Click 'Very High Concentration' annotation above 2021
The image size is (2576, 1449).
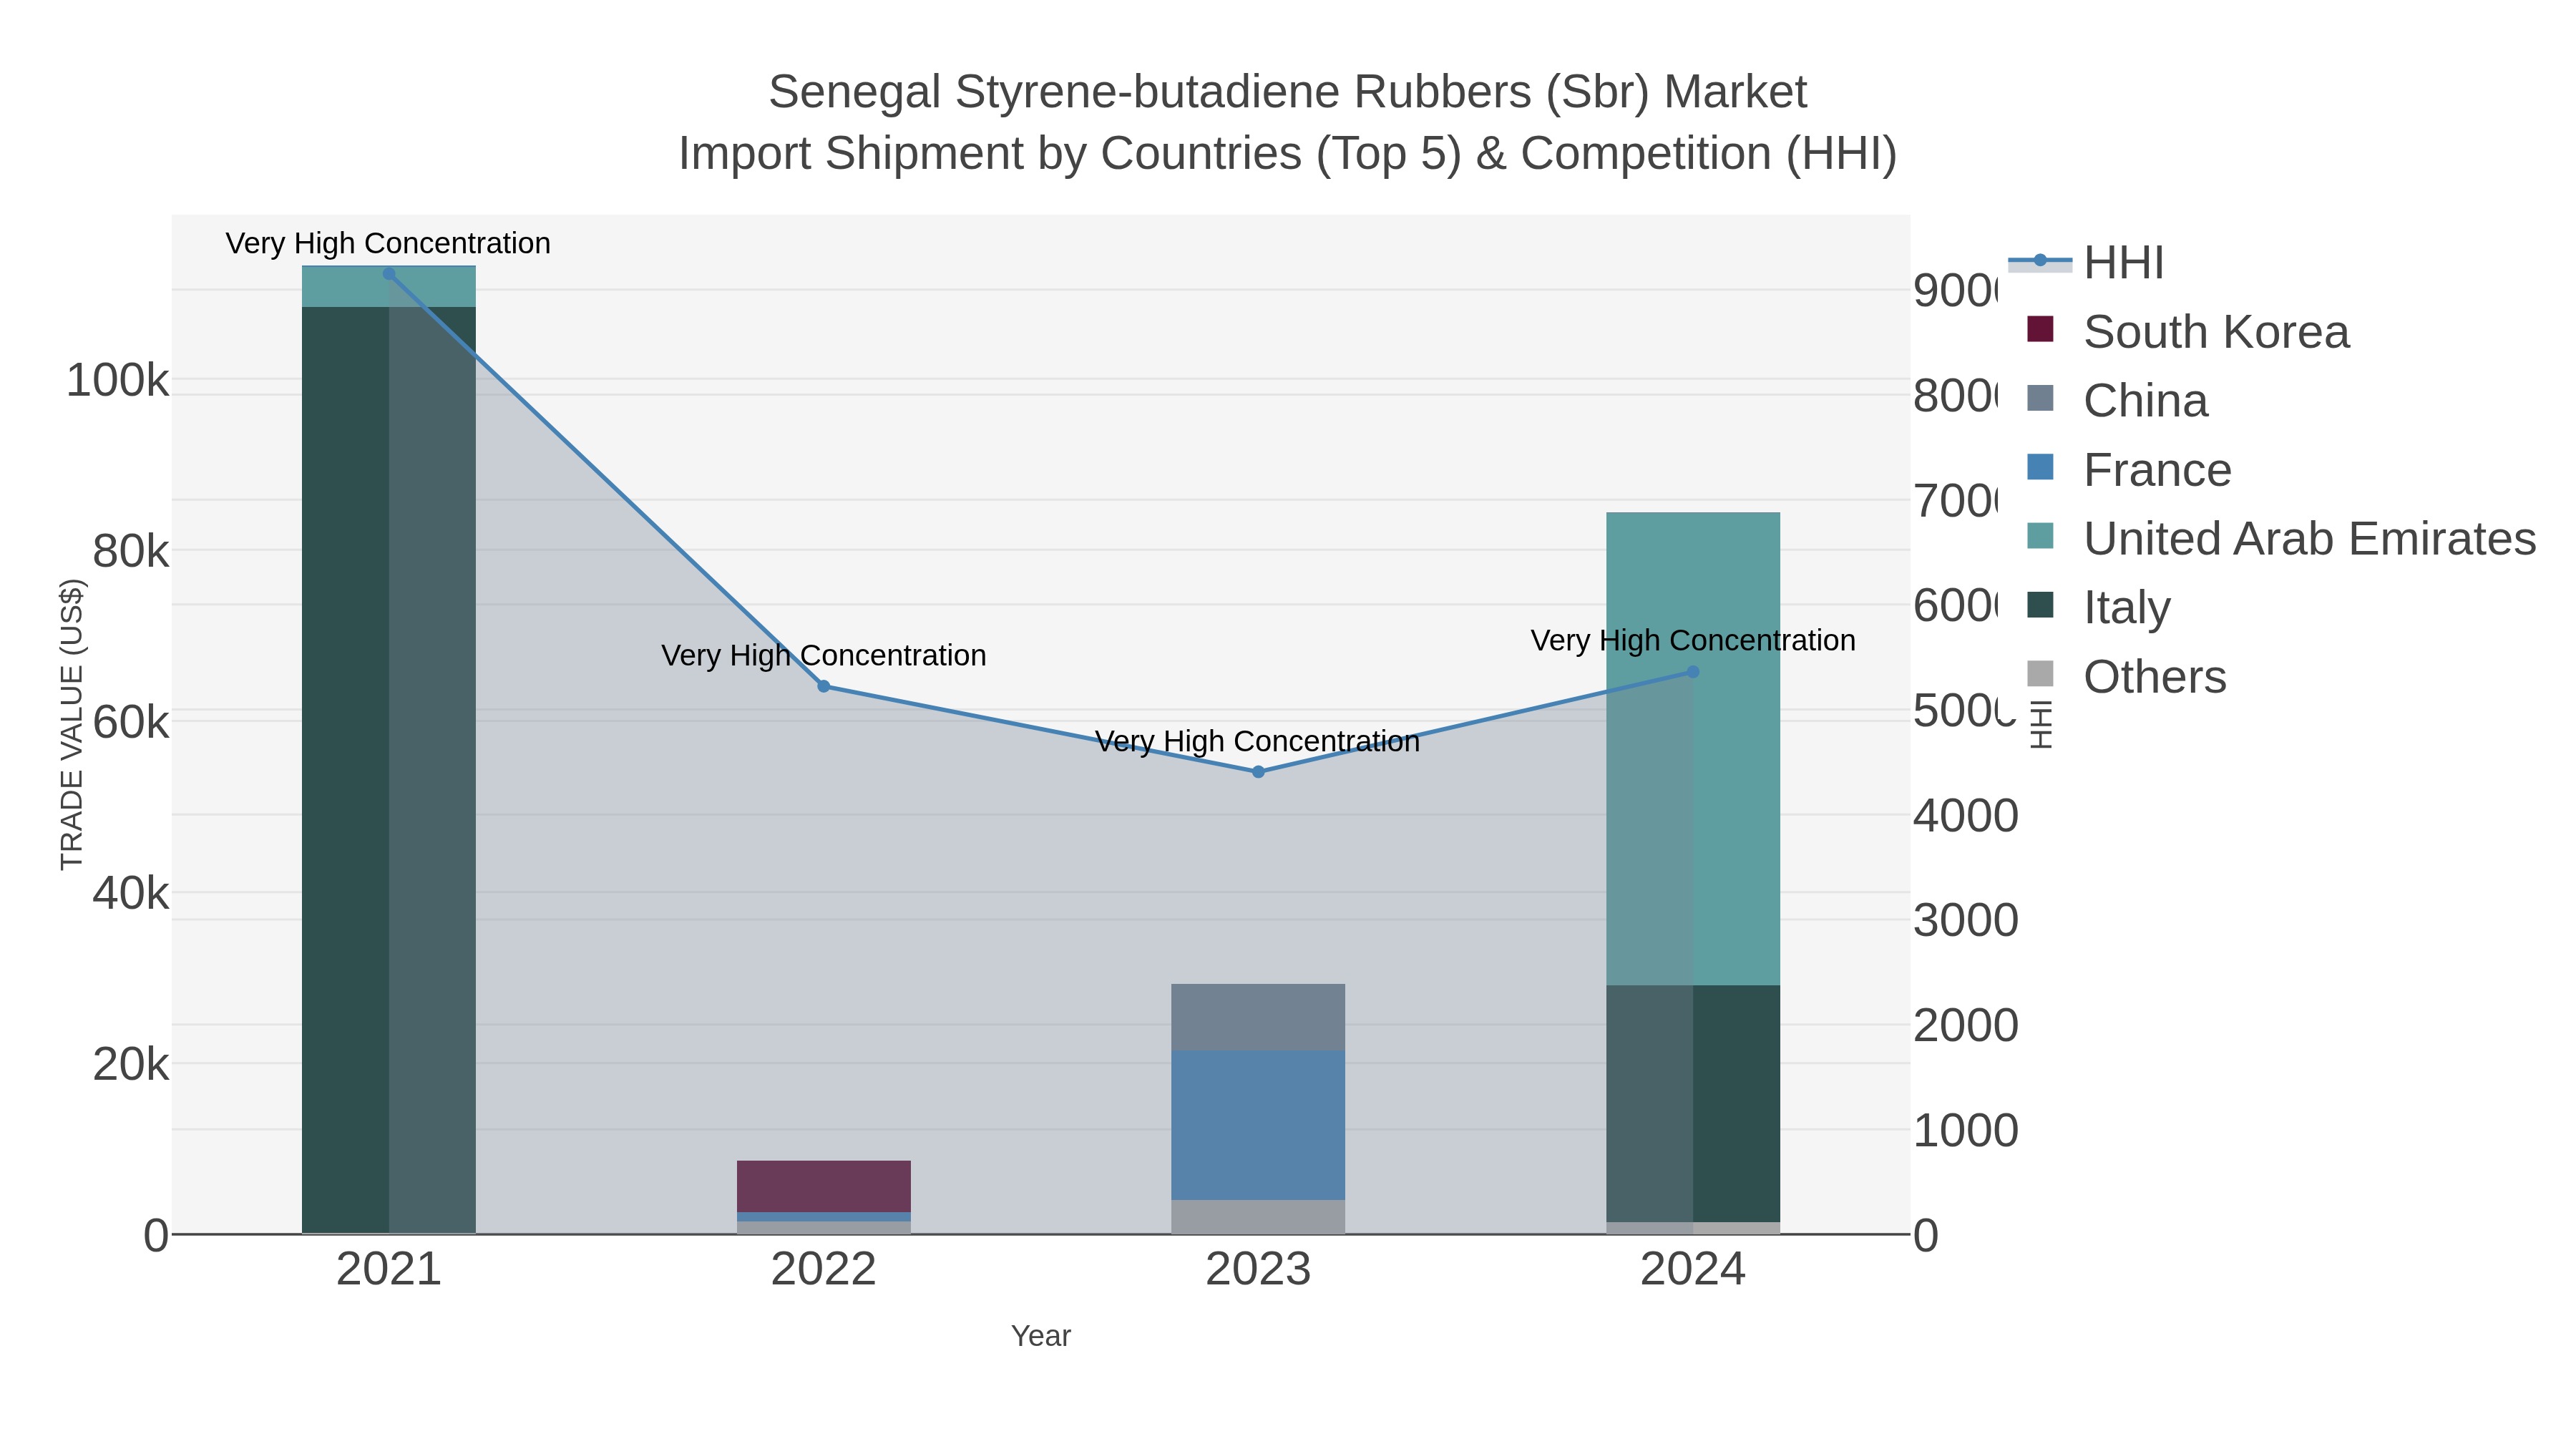[x=388, y=244]
